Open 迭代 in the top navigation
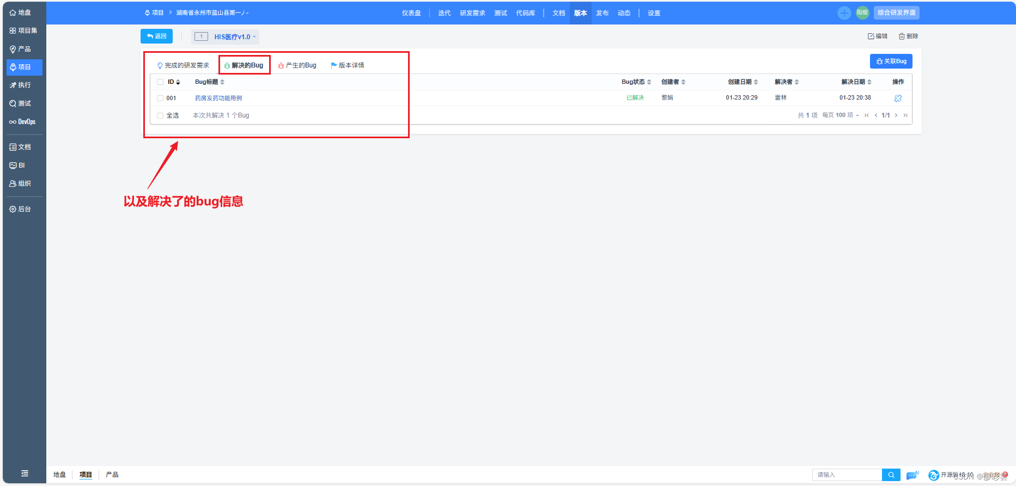The image size is (1016, 486). point(444,13)
